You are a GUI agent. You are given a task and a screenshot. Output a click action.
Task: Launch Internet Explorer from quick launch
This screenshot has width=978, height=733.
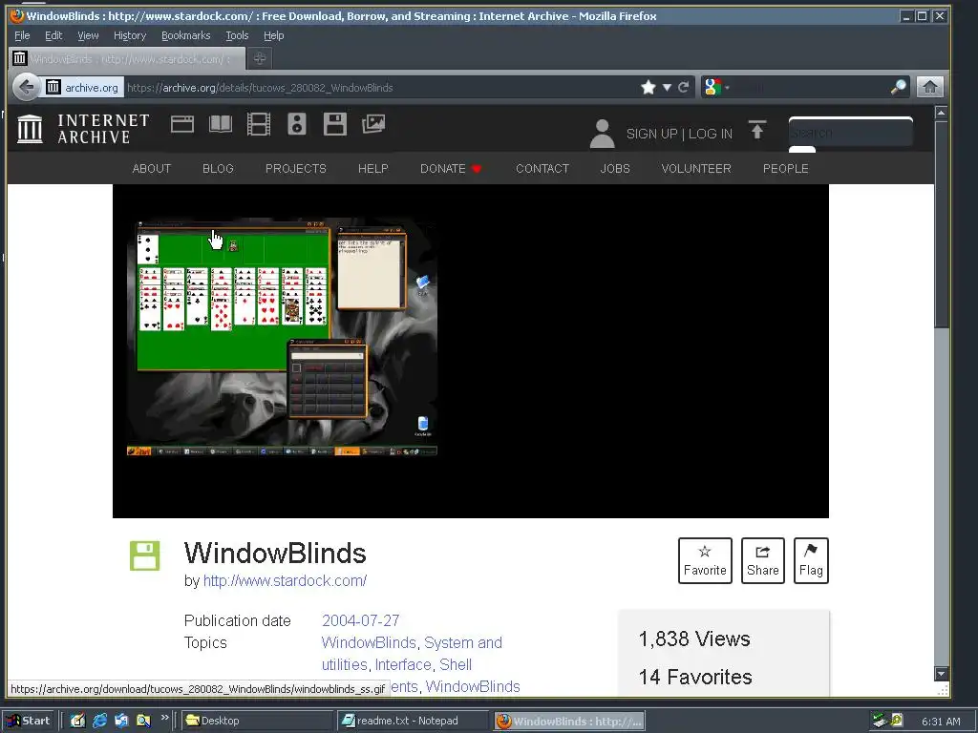point(99,721)
